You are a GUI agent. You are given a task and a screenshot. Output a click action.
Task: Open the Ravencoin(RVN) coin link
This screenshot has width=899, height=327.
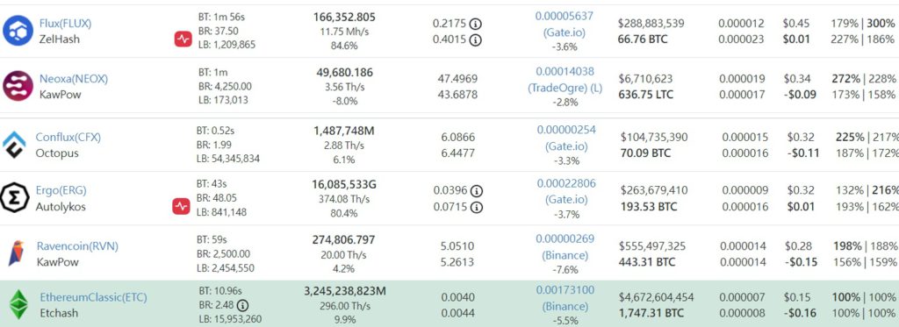point(77,246)
